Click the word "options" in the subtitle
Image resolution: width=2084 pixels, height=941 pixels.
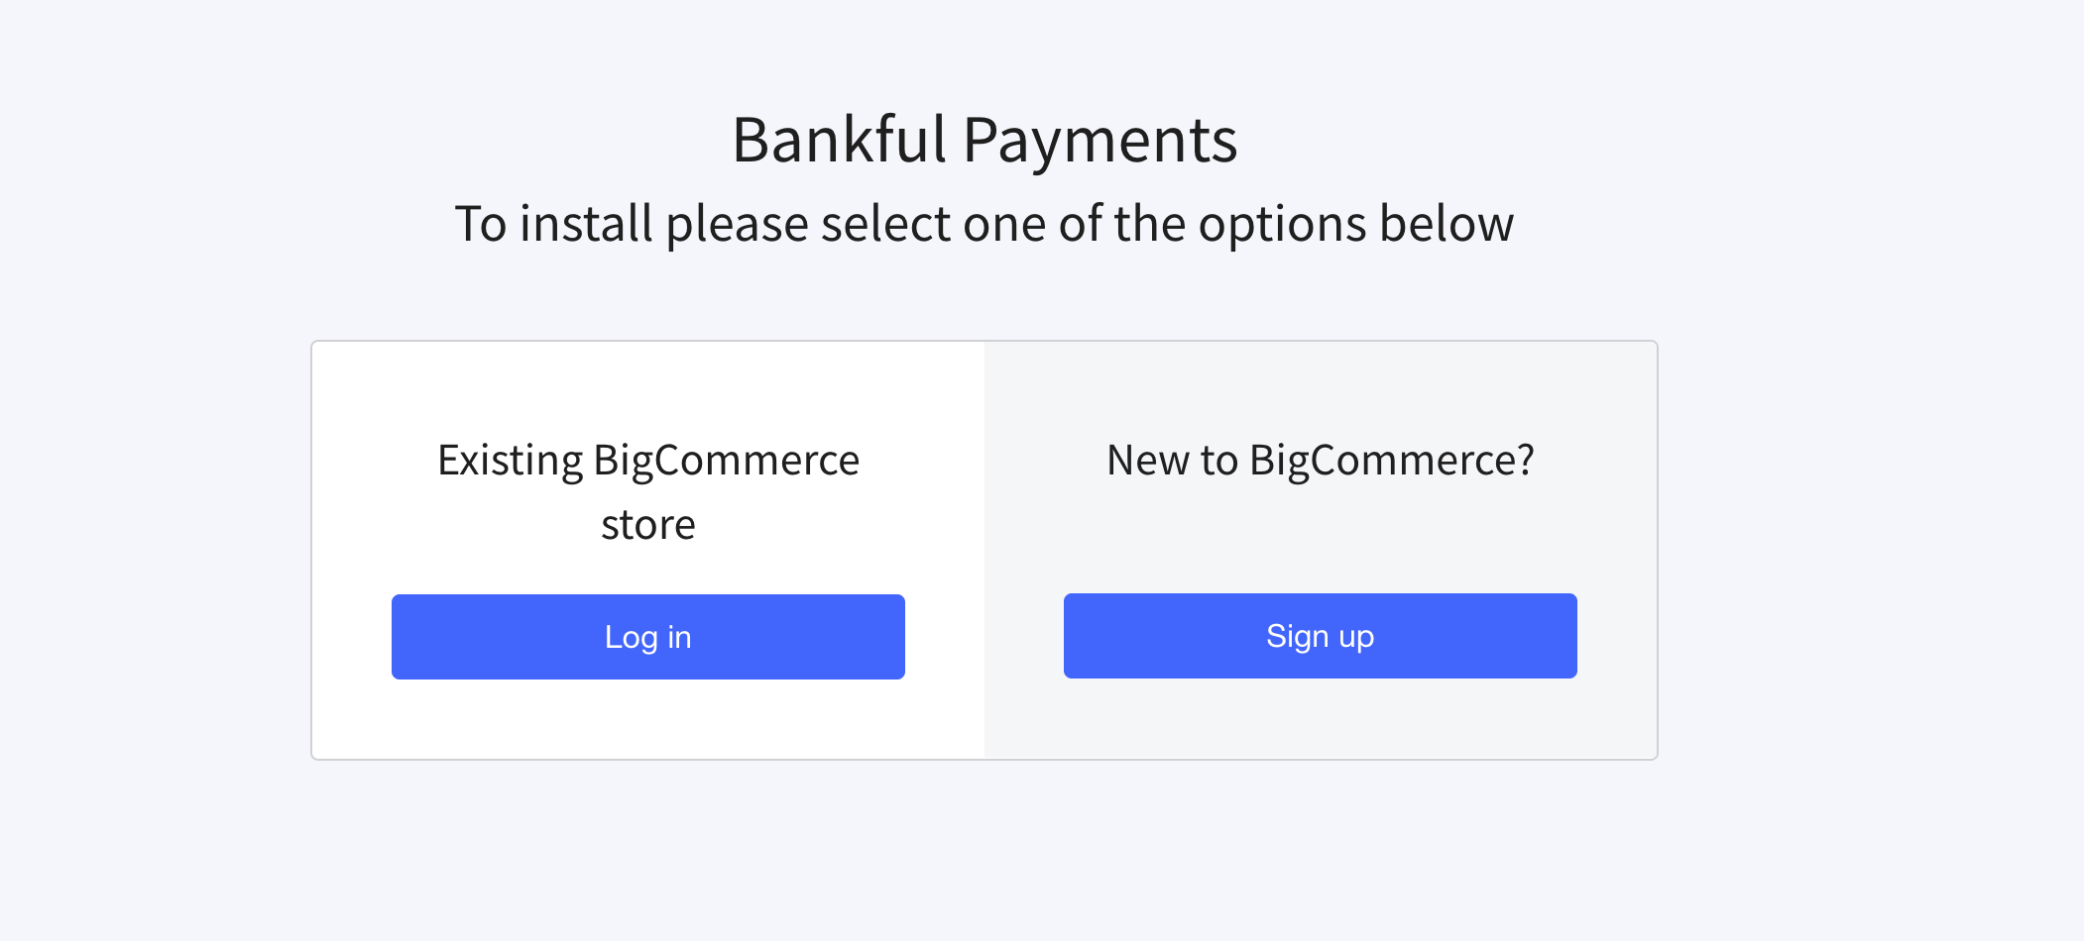[x=1283, y=224]
